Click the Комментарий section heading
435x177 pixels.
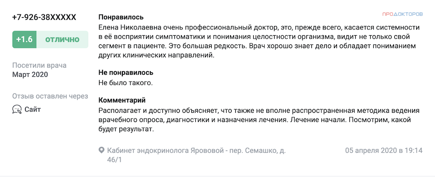coord(122,100)
